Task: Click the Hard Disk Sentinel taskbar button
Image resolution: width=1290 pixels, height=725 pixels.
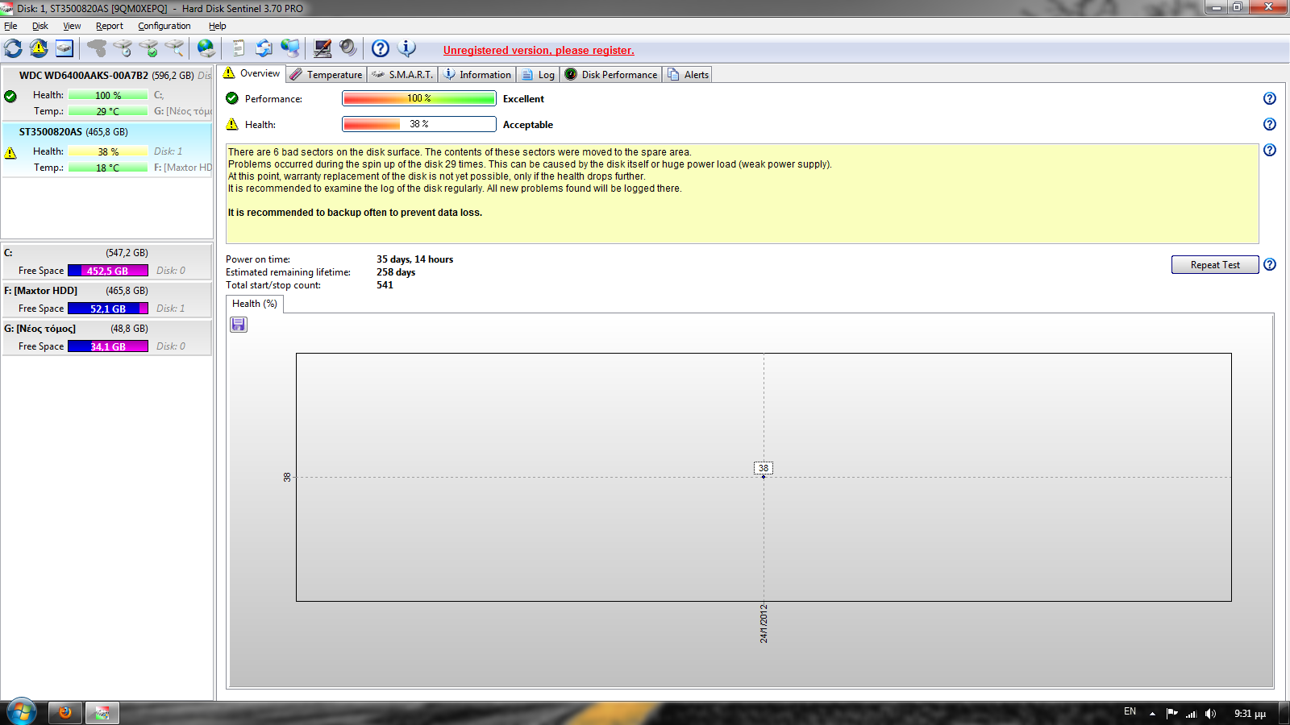Action: 102,713
